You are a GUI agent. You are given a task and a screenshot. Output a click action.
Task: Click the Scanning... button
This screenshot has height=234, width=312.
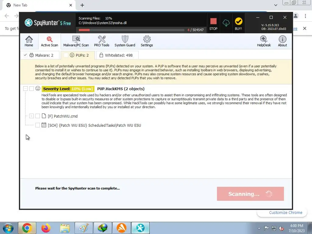(x=250, y=193)
